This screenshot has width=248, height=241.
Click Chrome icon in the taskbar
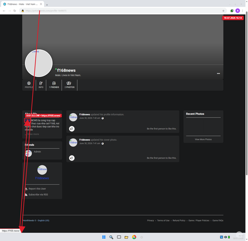pos(134,237)
